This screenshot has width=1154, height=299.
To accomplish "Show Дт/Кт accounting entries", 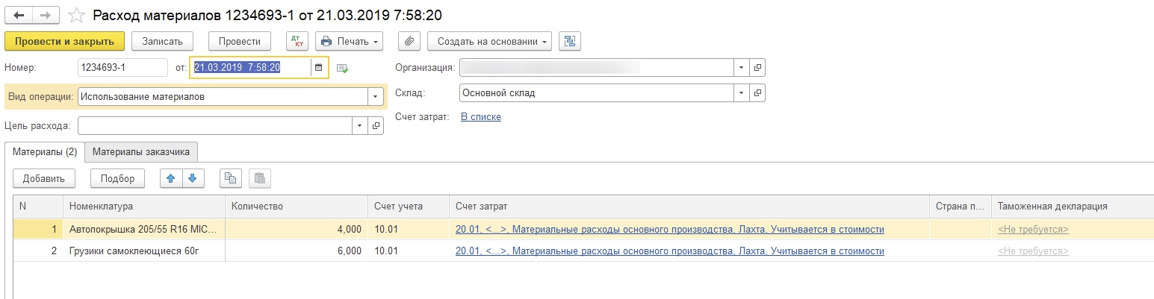I will pyautogui.click(x=297, y=41).
